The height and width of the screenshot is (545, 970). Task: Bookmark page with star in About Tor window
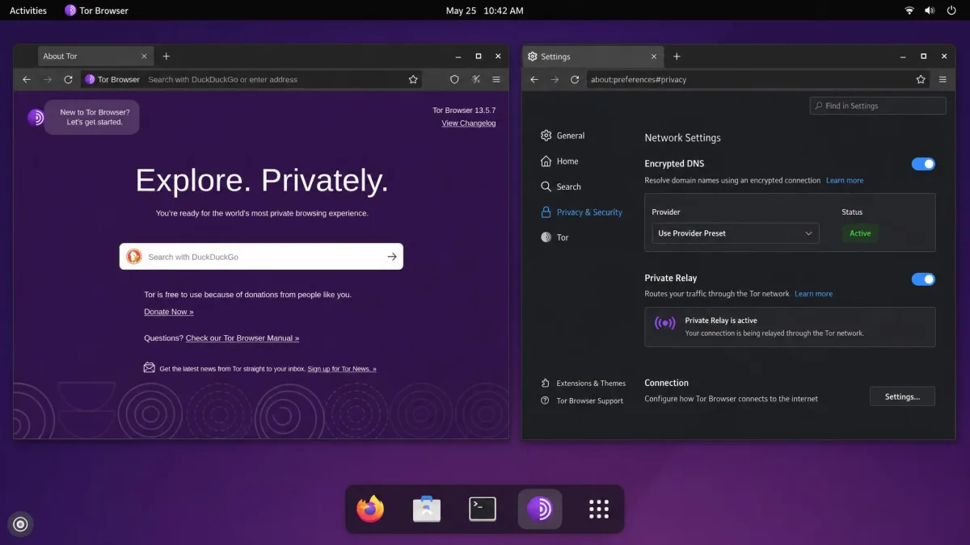[413, 79]
